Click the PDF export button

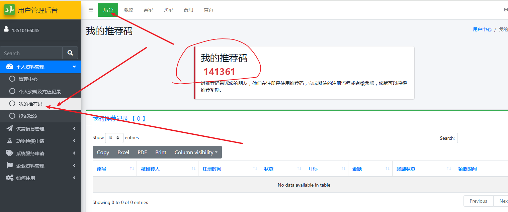click(142, 152)
